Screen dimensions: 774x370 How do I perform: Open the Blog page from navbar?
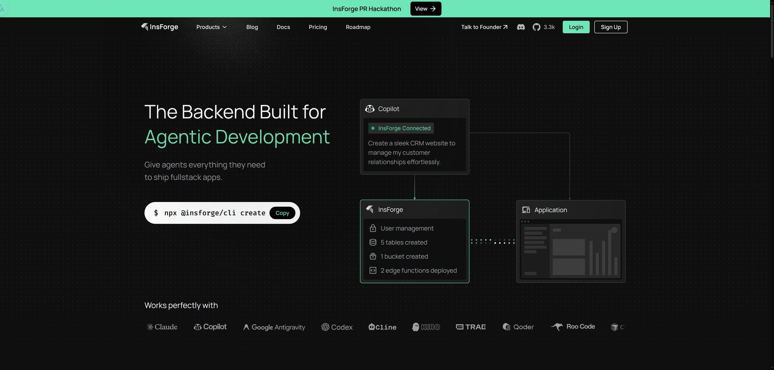click(x=252, y=27)
